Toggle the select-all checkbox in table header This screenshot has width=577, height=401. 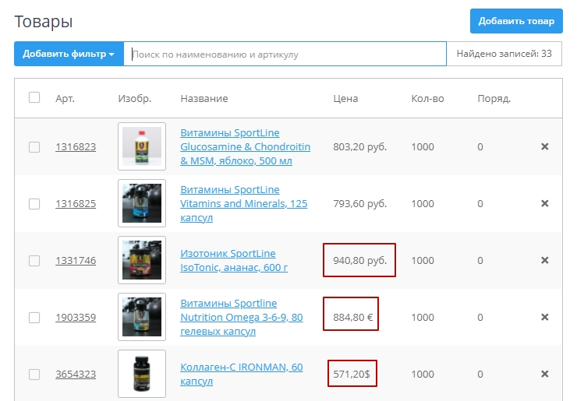(34, 98)
